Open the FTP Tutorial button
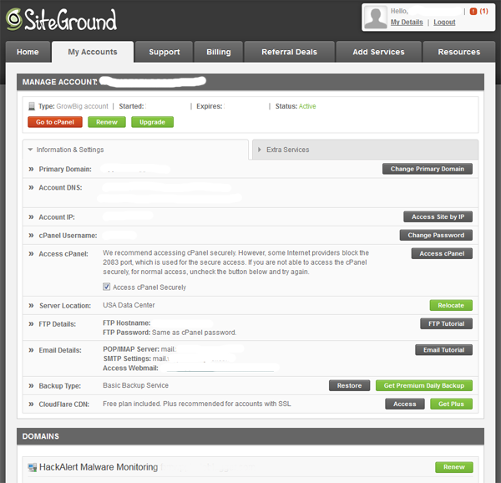 (x=446, y=324)
